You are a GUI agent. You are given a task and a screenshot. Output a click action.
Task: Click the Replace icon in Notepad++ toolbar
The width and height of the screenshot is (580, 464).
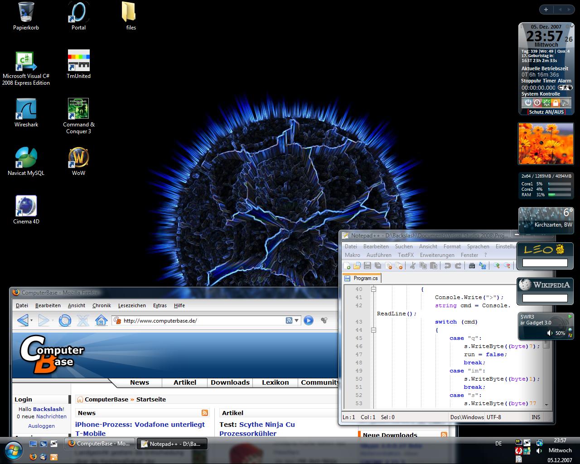(x=482, y=266)
